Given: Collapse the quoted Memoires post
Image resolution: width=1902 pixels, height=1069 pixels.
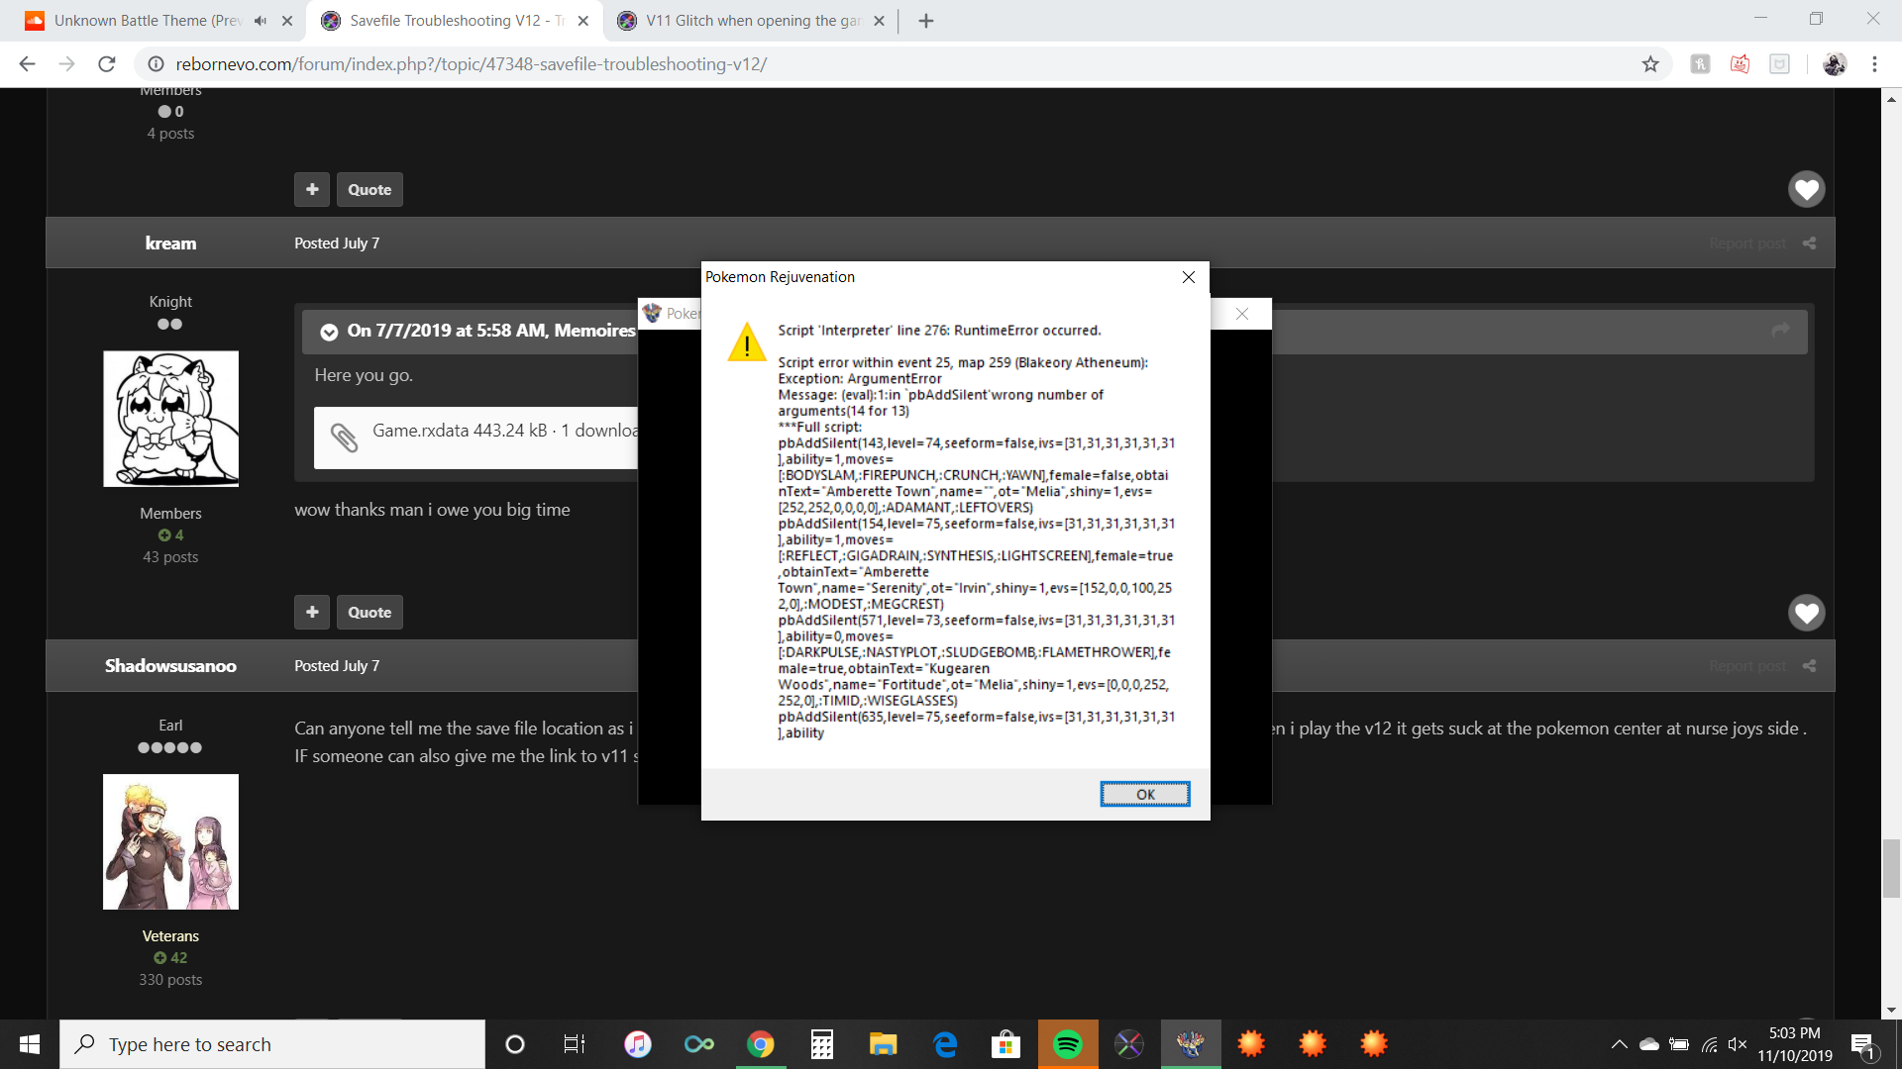Looking at the screenshot, I should tap(329, 332).
